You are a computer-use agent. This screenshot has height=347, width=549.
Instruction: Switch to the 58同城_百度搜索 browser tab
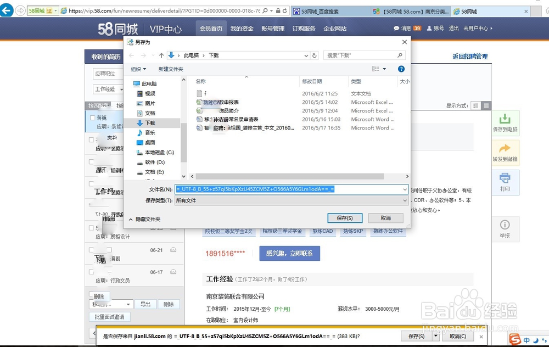pyautogui.click(x=331, y=12)
